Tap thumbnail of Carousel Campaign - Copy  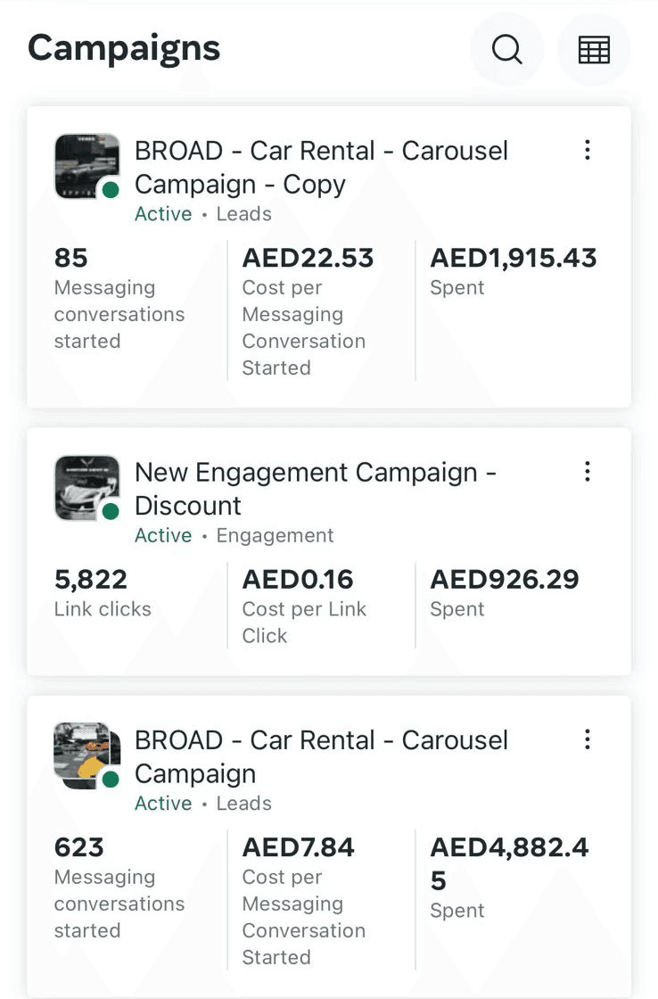click(x=86, y=166)
